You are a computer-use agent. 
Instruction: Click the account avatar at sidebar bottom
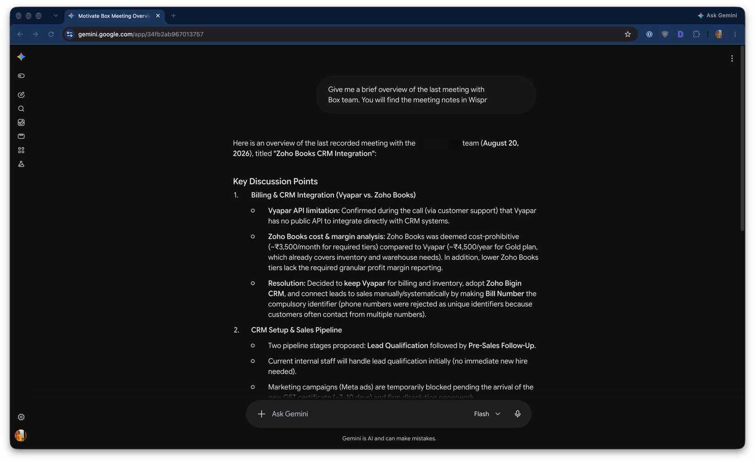tap(21, 435)
